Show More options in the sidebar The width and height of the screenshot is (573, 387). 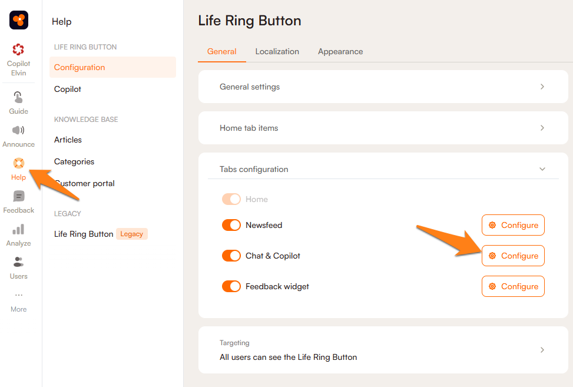[19, 296]
